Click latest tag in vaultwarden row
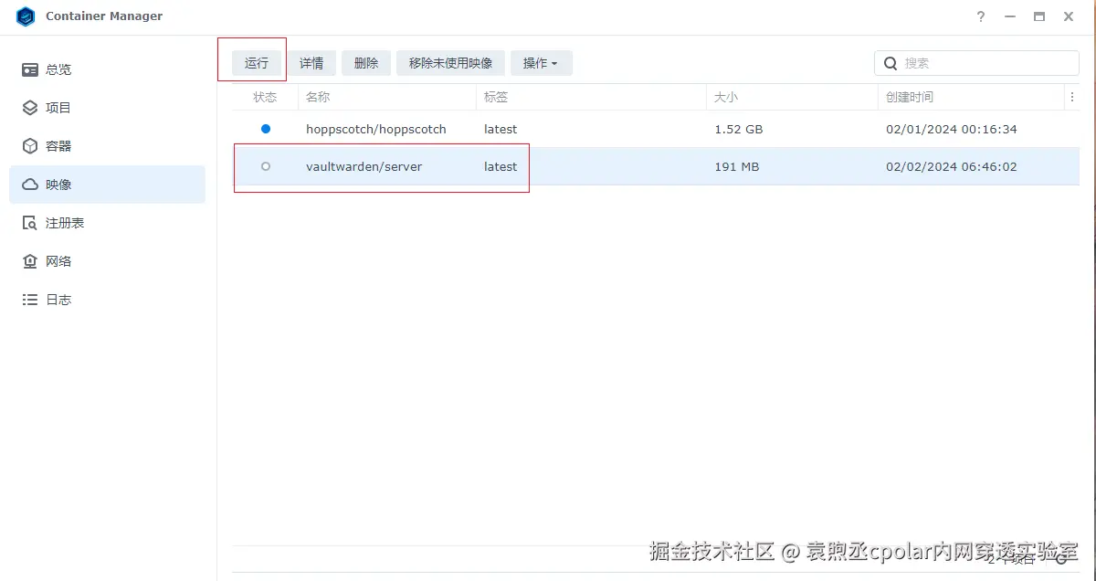 click(501, 166)
